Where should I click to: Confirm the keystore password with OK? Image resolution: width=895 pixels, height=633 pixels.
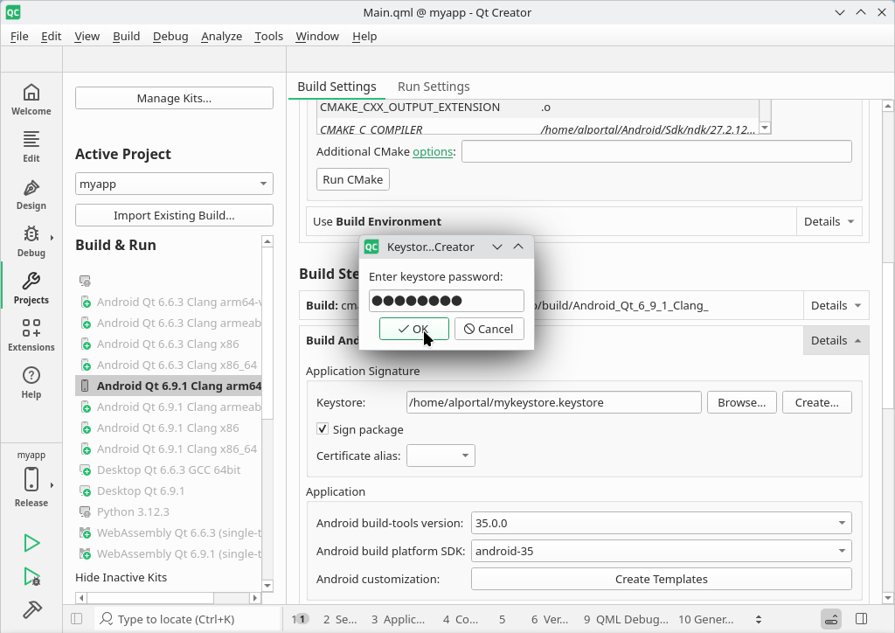413,329
